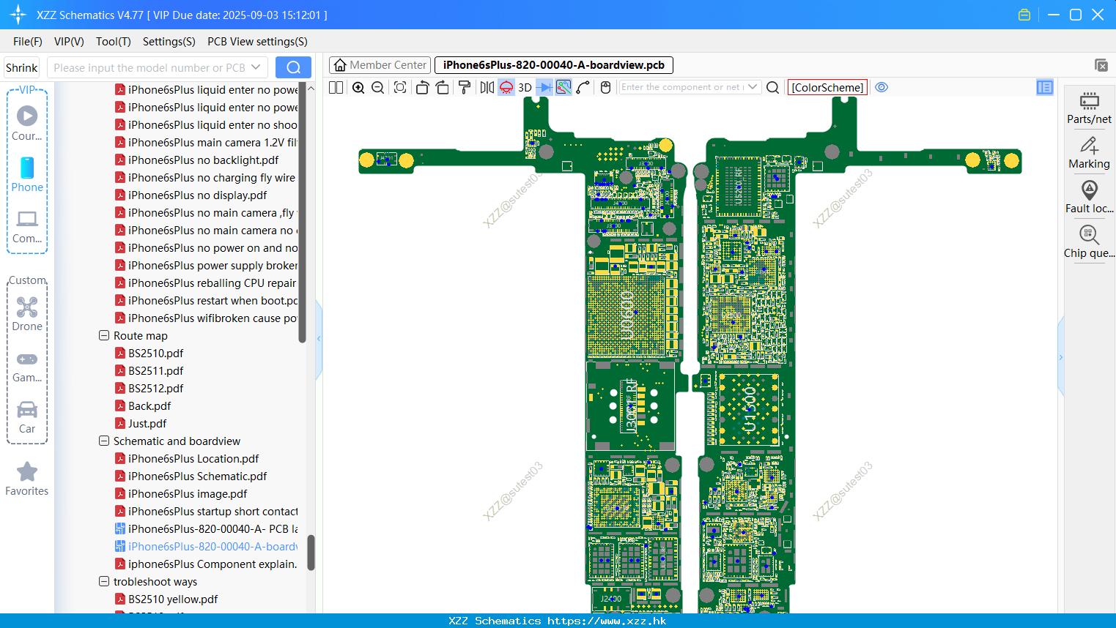Select the wire route tool
1116x628 pixels.
583,87
